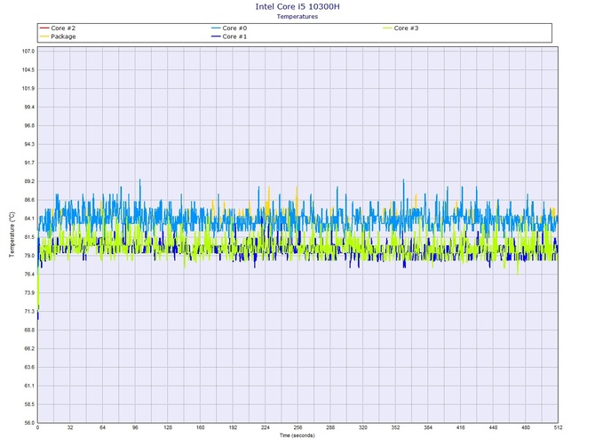
Task: Click the 32 time axis tick
Action: (x=70, y=427)
